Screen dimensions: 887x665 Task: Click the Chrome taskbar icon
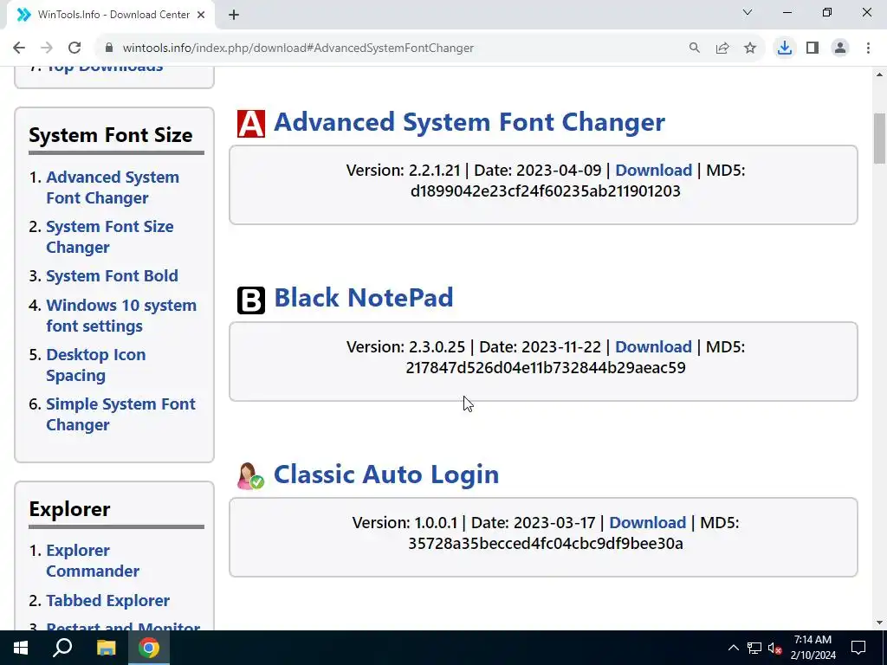coord(149,648)
